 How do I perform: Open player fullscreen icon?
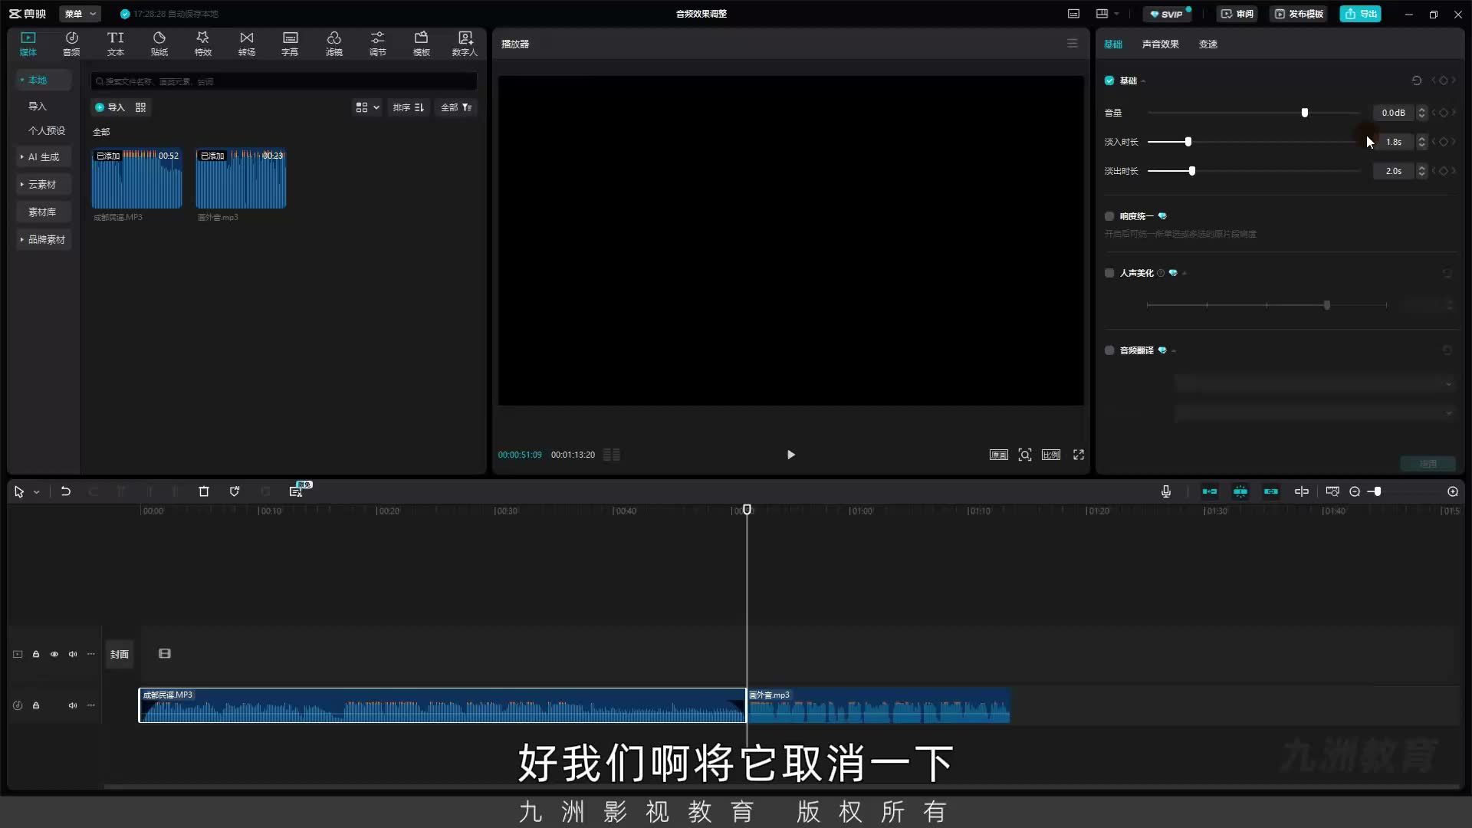[1079, 455]
